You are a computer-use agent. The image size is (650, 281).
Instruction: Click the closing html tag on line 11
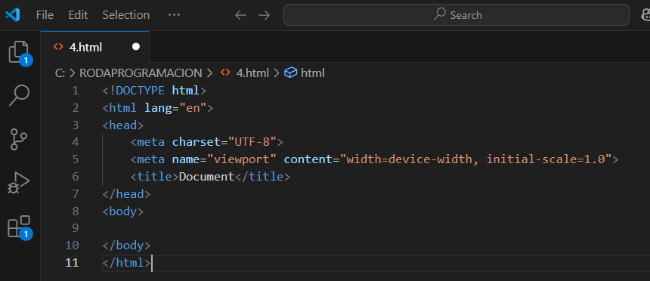click(126, 263)
